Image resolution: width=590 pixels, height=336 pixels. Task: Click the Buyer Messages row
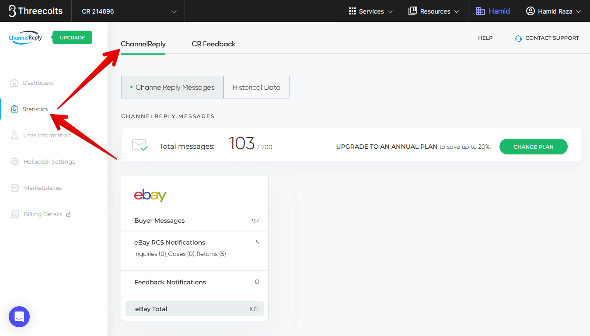(195, 220)
